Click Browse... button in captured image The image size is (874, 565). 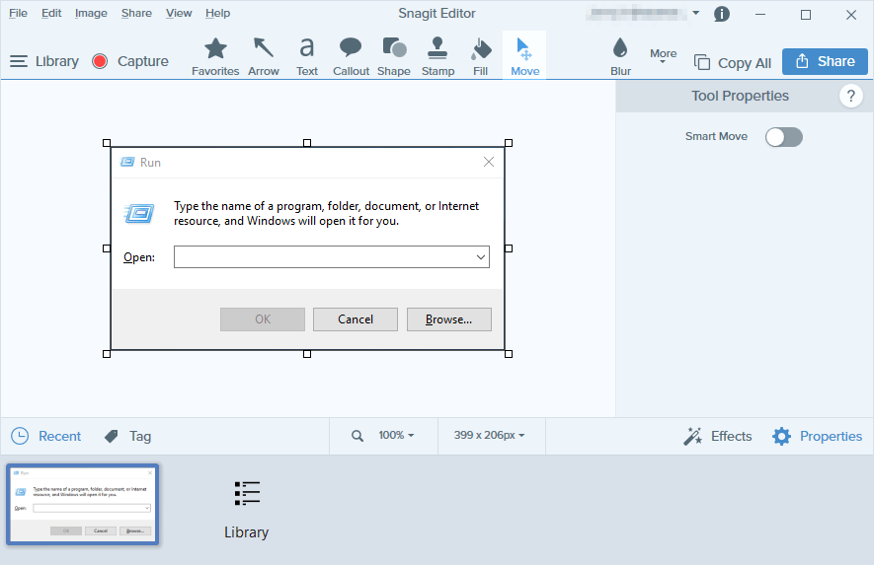pyautogui.click(x=449, y=319)
